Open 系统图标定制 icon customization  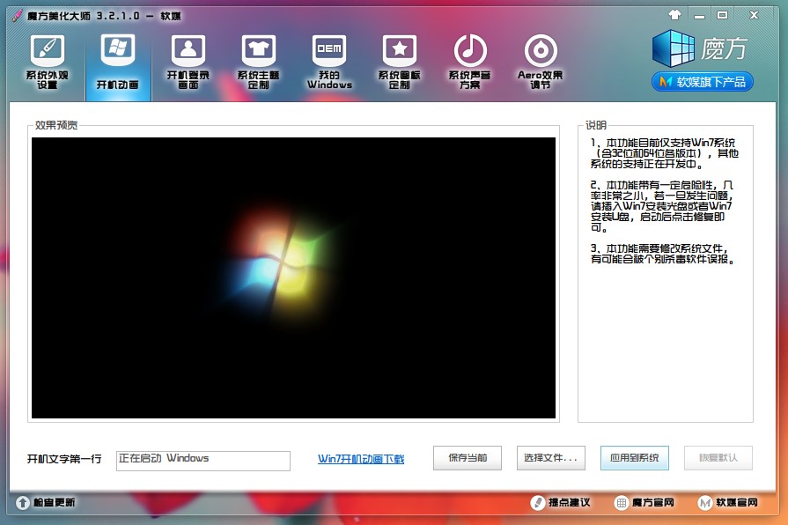coord(399,62)
